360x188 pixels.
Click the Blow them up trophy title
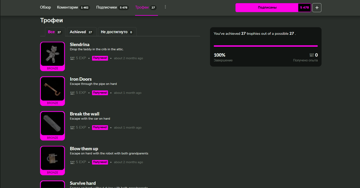(84, 148)
